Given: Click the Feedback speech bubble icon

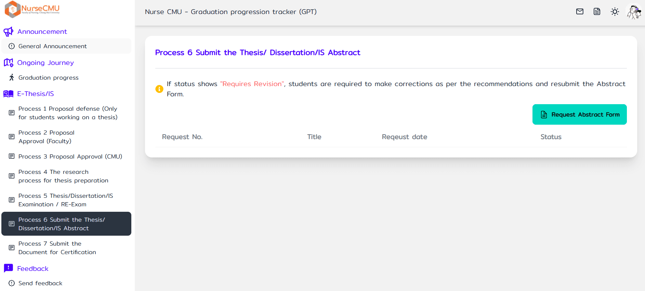Looking at the screenshot, I should click(x=8, y=268).
